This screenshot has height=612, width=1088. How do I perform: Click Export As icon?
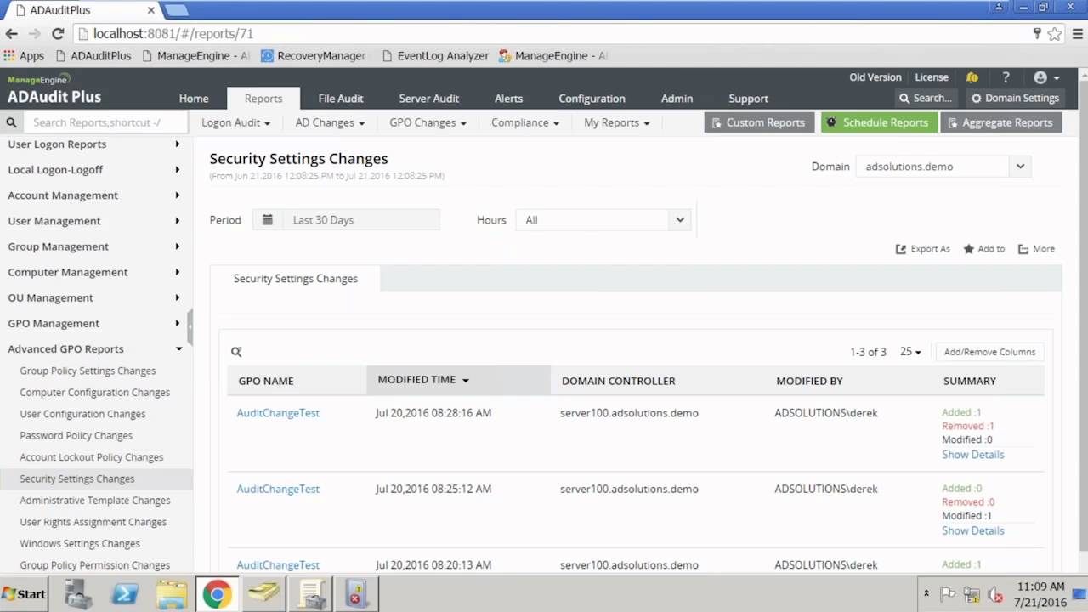(901, 249)
